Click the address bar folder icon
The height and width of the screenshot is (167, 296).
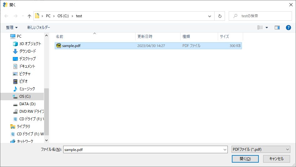(37, 16)
